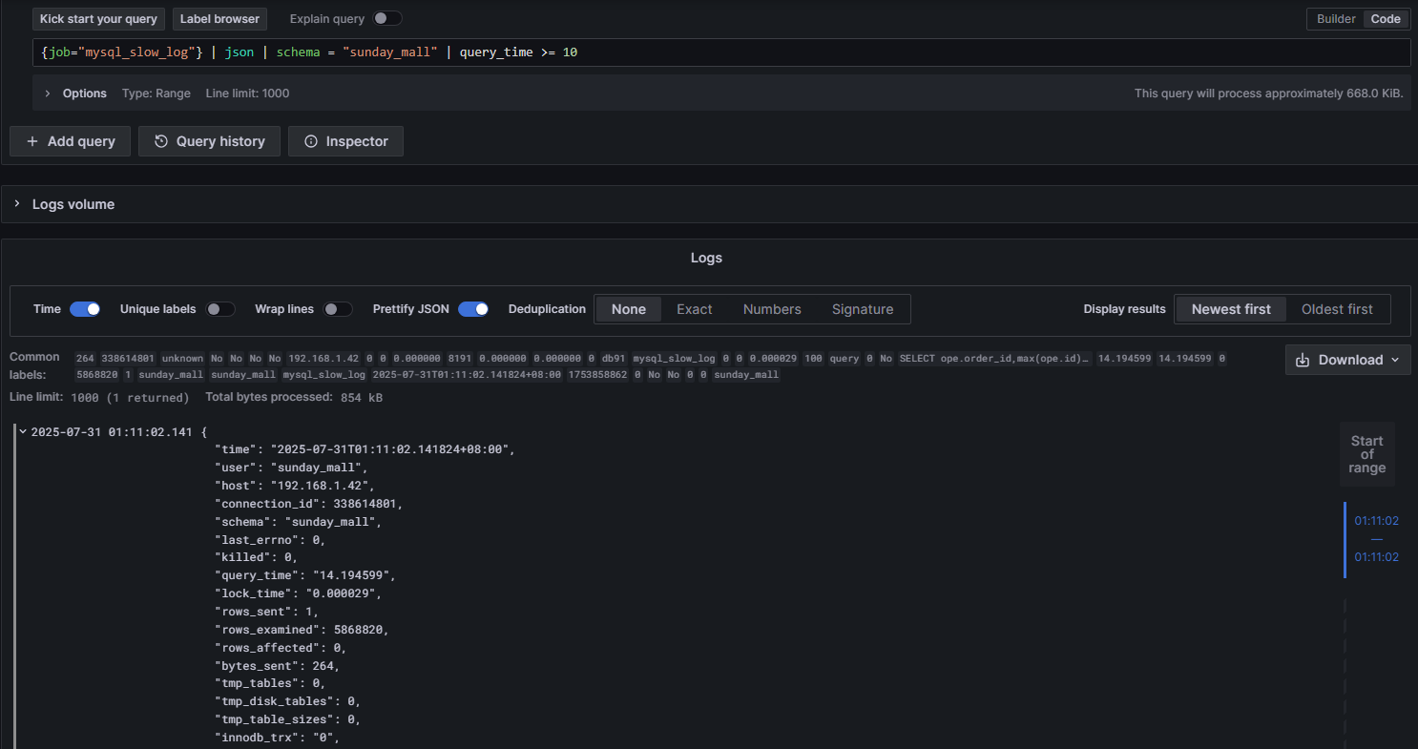Click the "innodb_trx": "0" line
The image size is (1418, 749).
click(x=278, y=738)
